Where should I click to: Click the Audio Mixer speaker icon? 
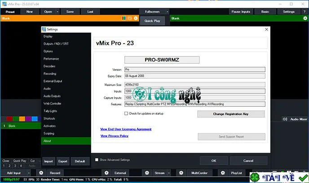click(285, 119)
